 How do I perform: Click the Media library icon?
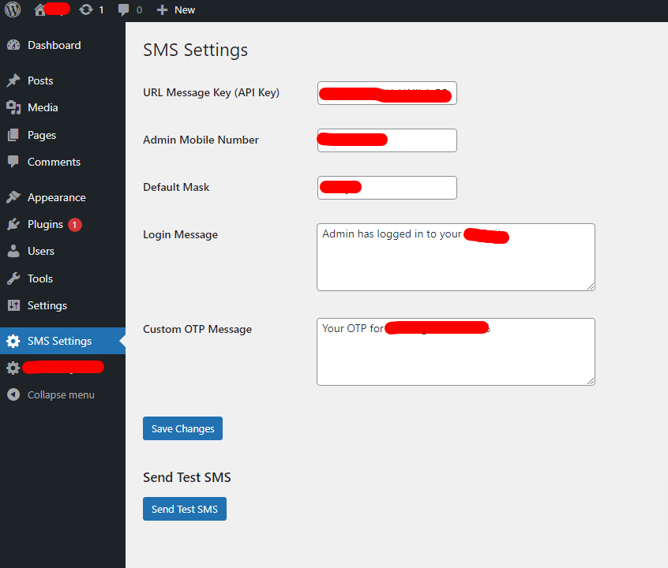pos(13,108)
